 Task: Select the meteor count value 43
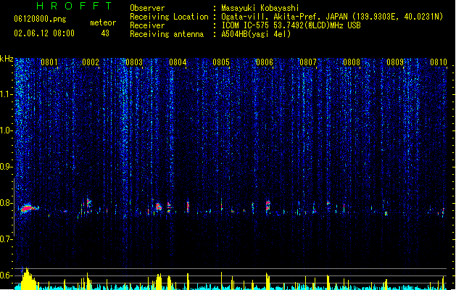105,33
